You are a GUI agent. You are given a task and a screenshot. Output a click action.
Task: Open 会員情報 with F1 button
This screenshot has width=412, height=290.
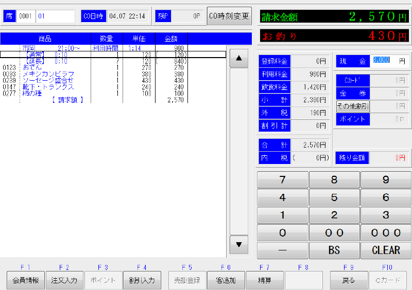point(26,280)
